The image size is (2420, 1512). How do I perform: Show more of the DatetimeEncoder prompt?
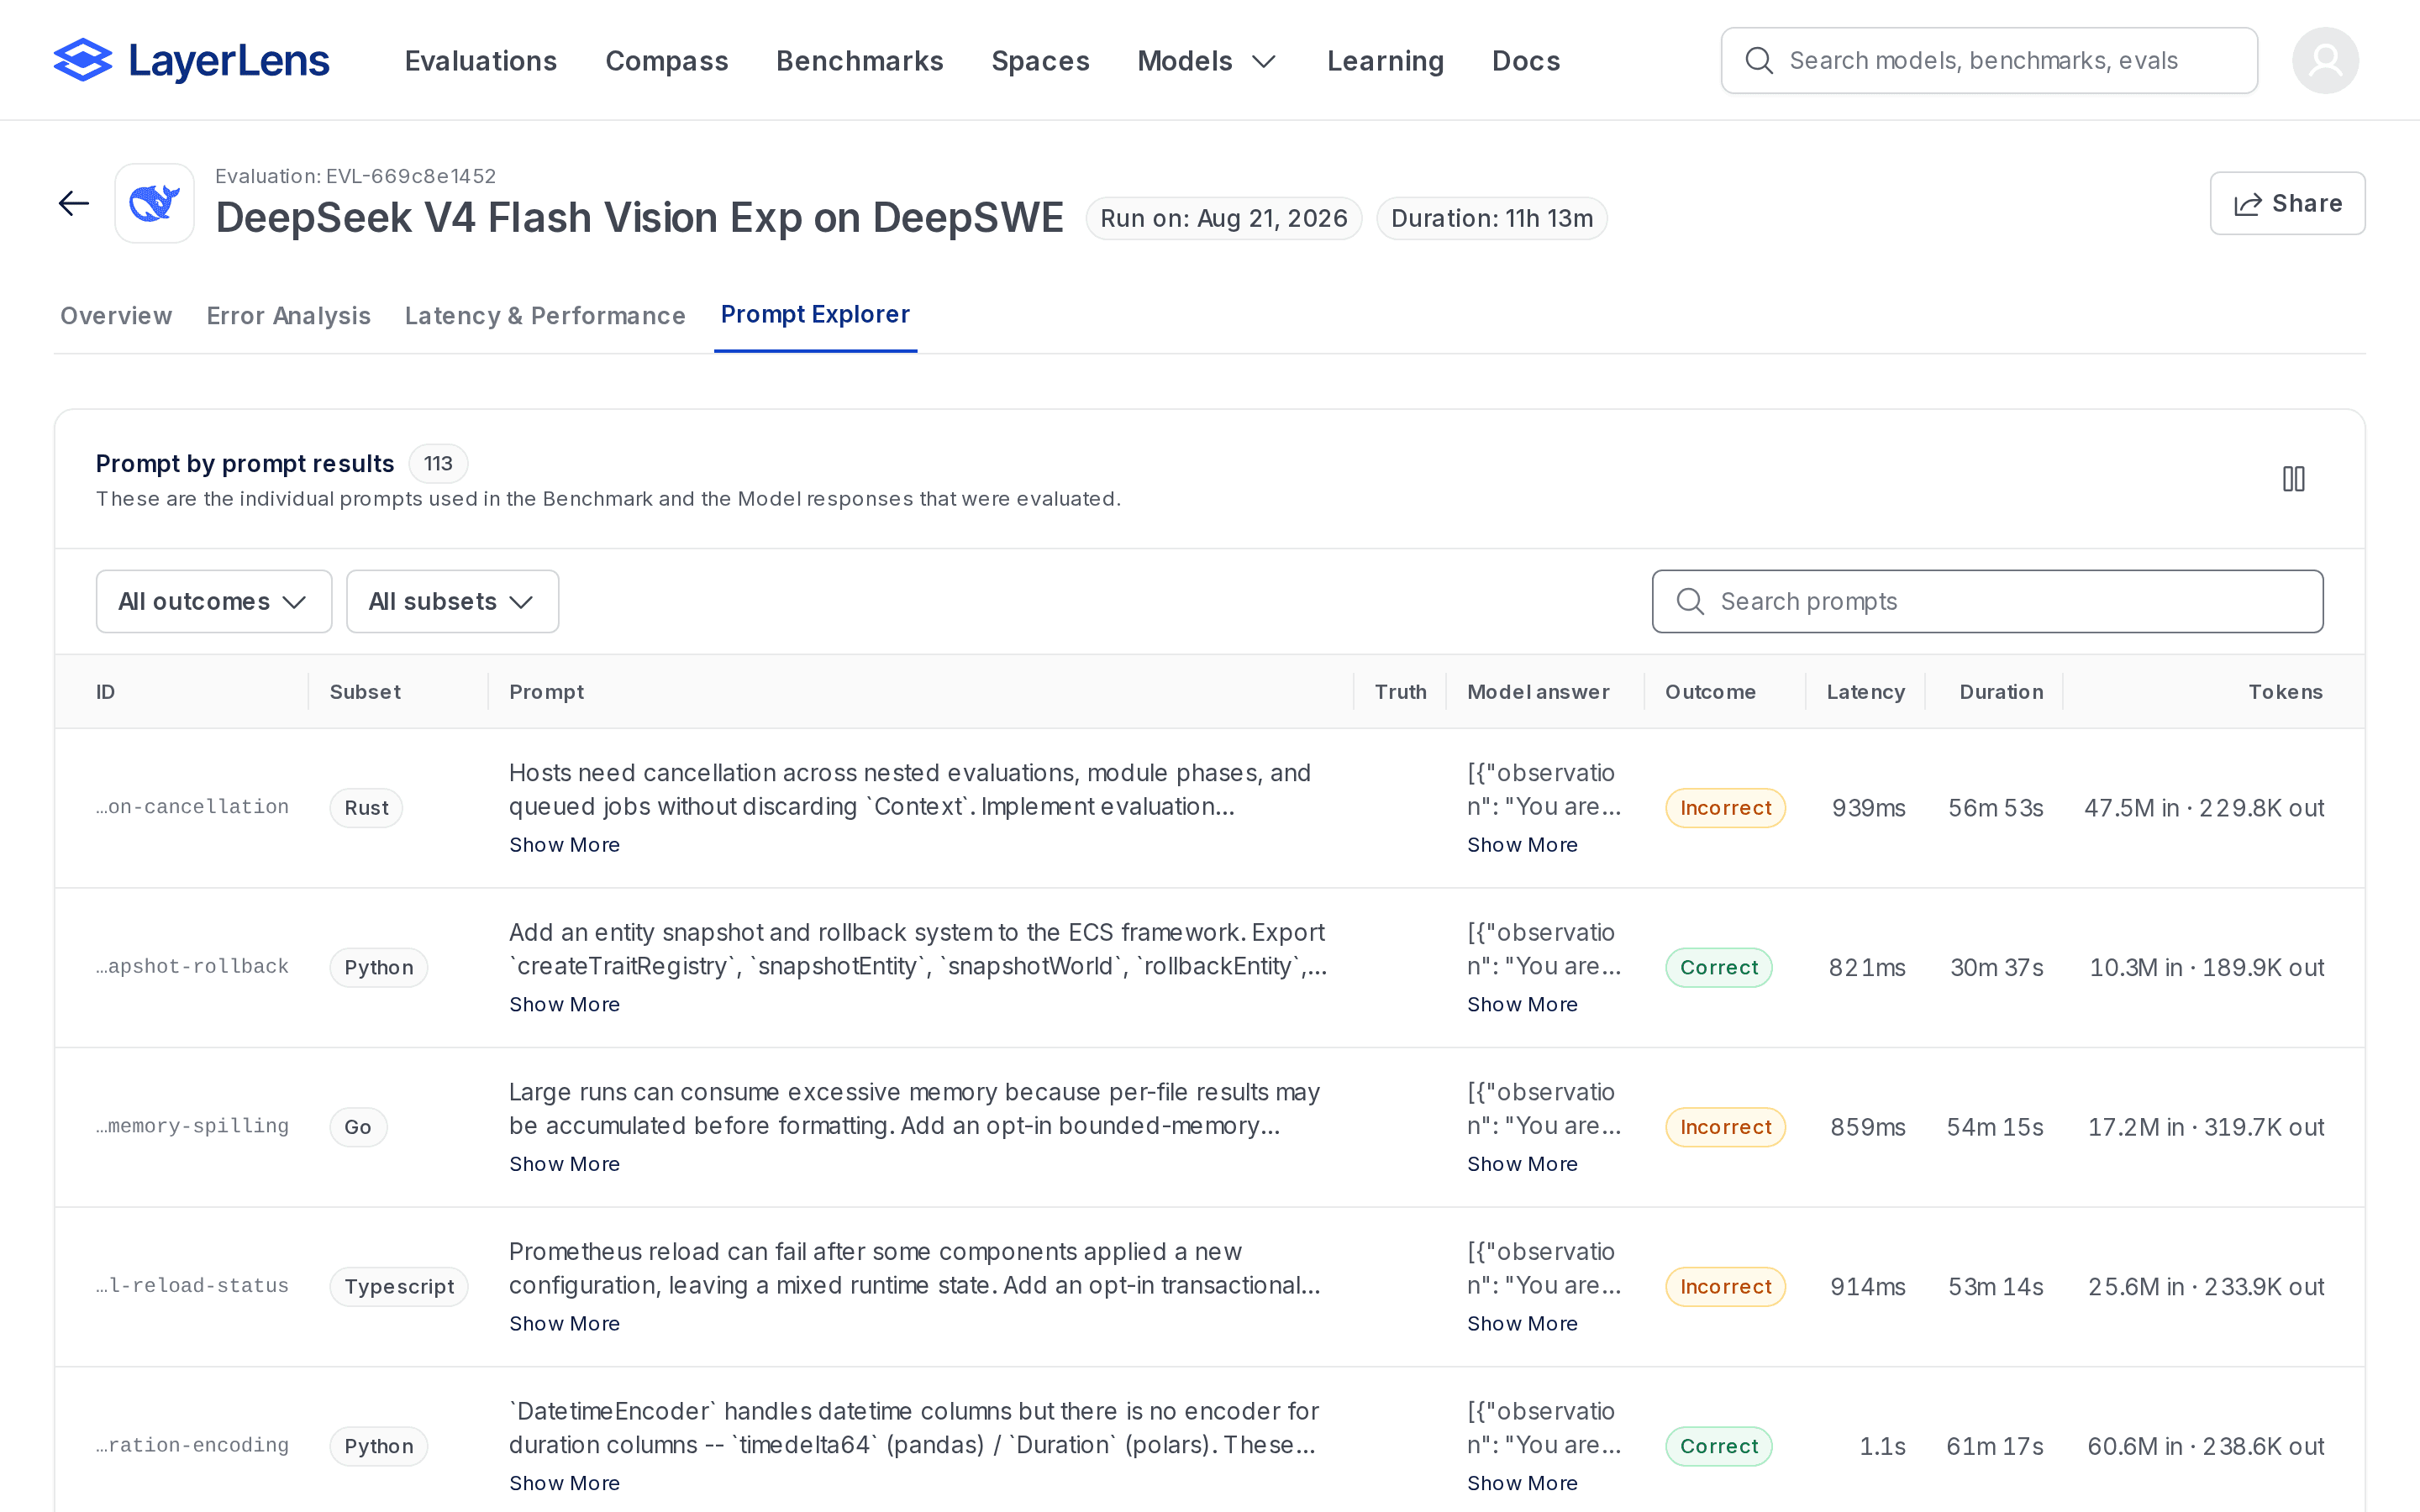click(564, 1484)
